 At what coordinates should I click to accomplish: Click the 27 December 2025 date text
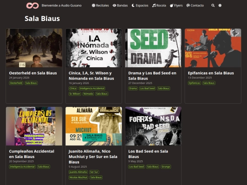pyautogui.click(x=140, y=83)
